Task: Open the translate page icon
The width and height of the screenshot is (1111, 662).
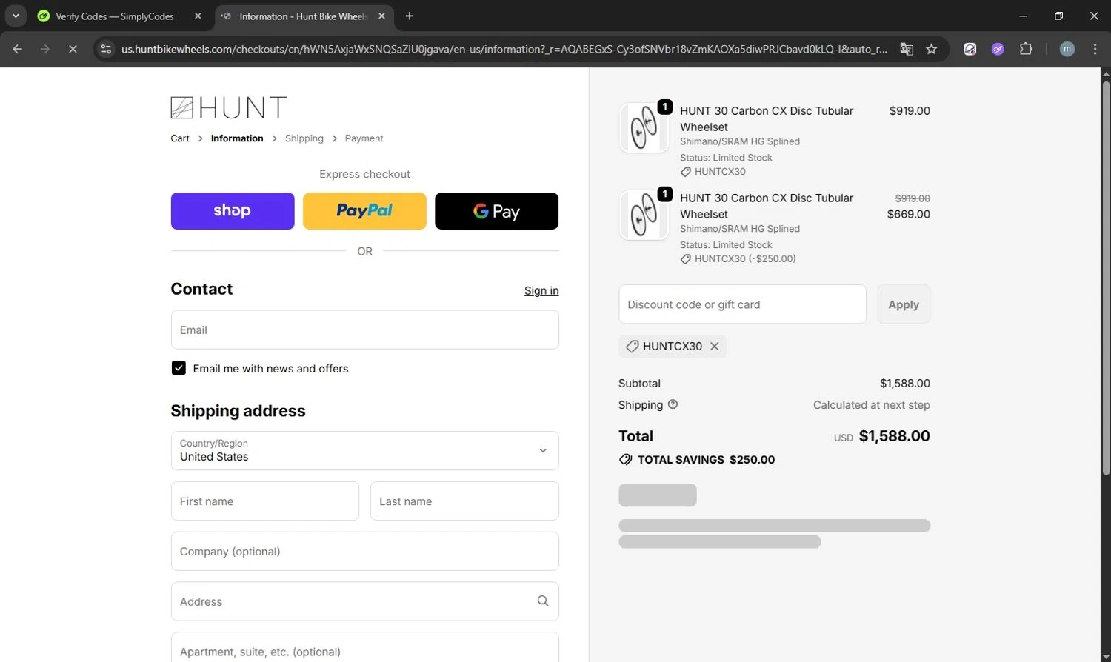Action: pyautogui.click(x=907, y=49)
